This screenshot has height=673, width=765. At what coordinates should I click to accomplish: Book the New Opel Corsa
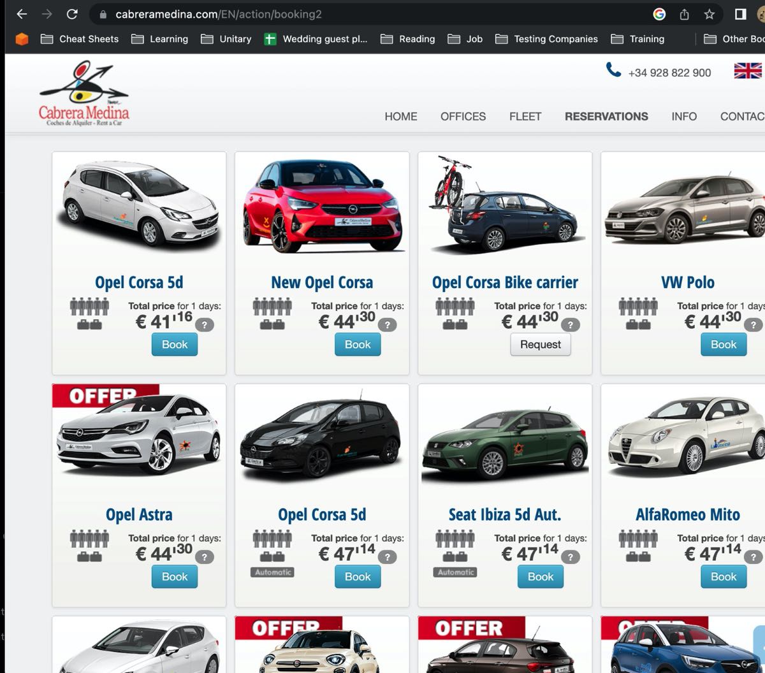358,344
